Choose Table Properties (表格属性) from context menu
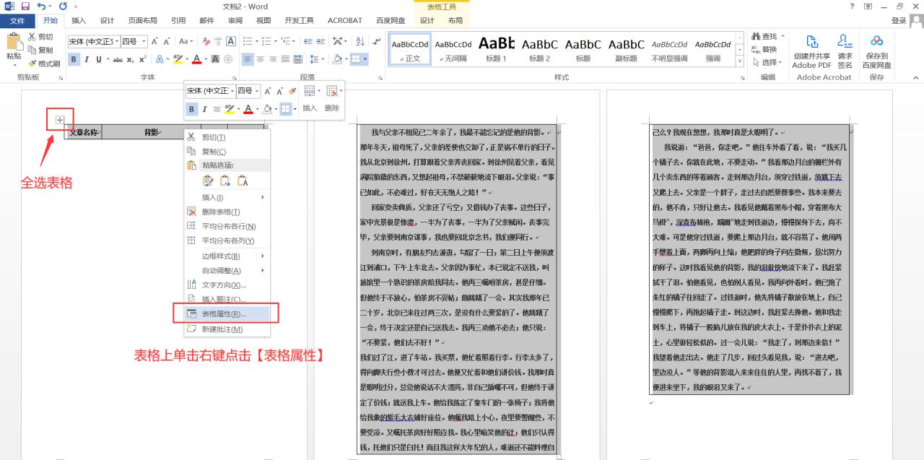Screen dimensions: 924x460 tap(227, 314)
